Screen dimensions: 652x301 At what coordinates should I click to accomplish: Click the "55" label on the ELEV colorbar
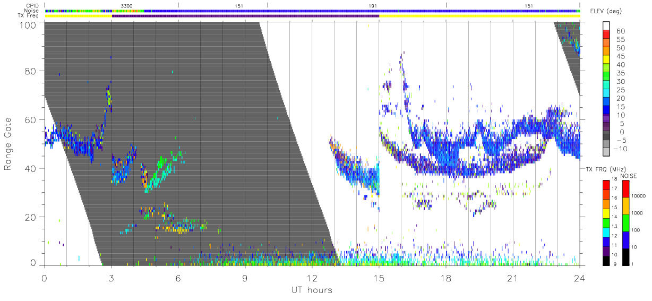[x=620, y=39]
